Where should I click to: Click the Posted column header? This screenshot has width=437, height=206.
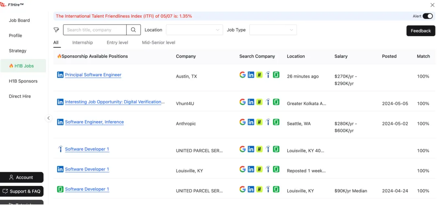tap(389, 56)
